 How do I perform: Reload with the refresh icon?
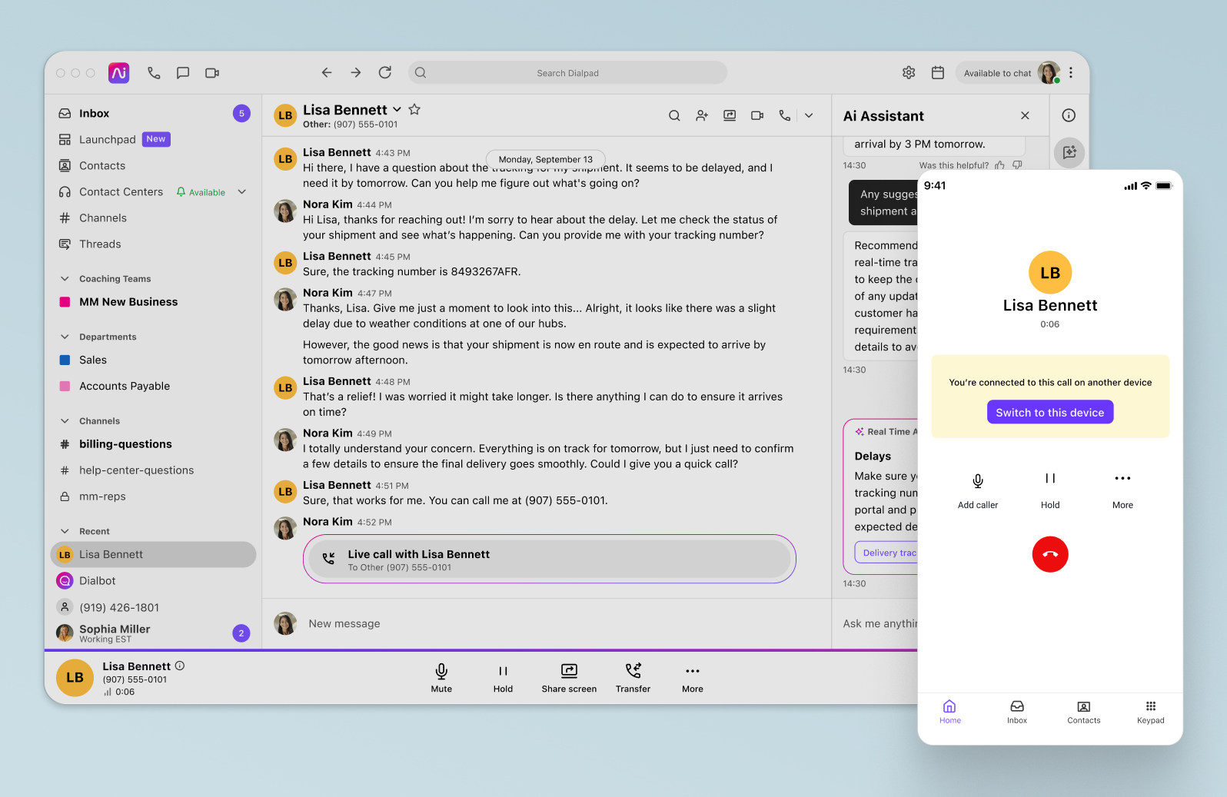click(385, 72)
